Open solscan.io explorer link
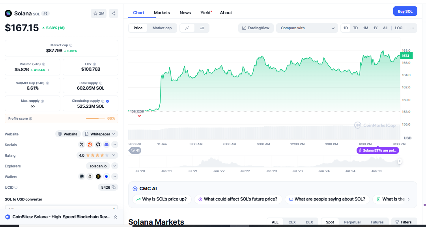426x227 pixels. [x=98, y=166]
